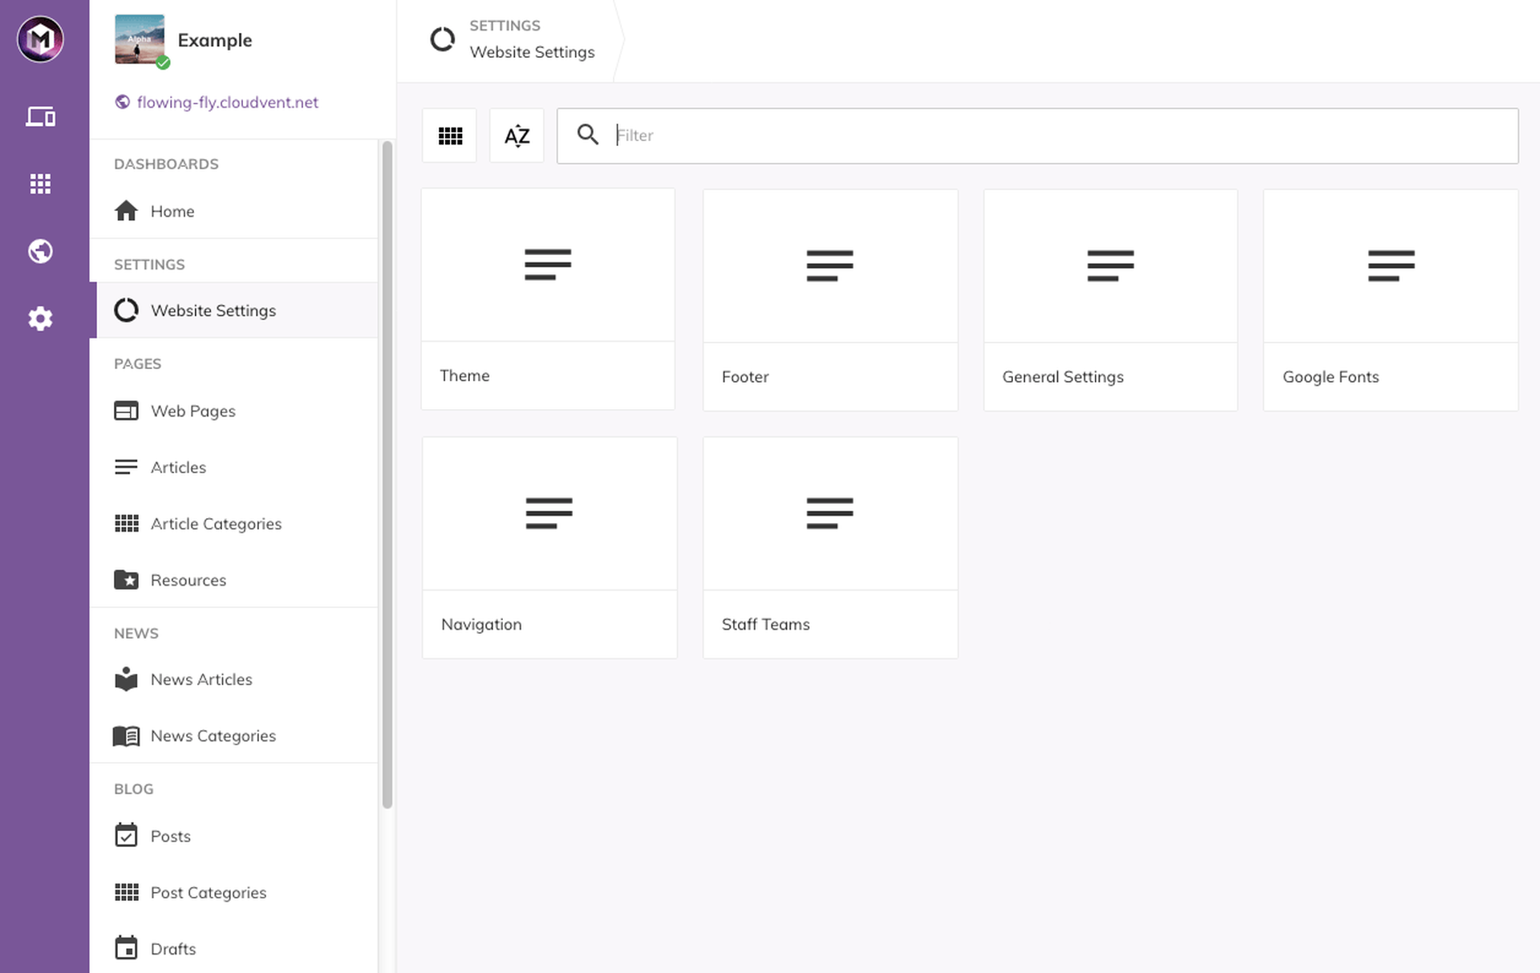Click the Example site thumbnail

140,39
